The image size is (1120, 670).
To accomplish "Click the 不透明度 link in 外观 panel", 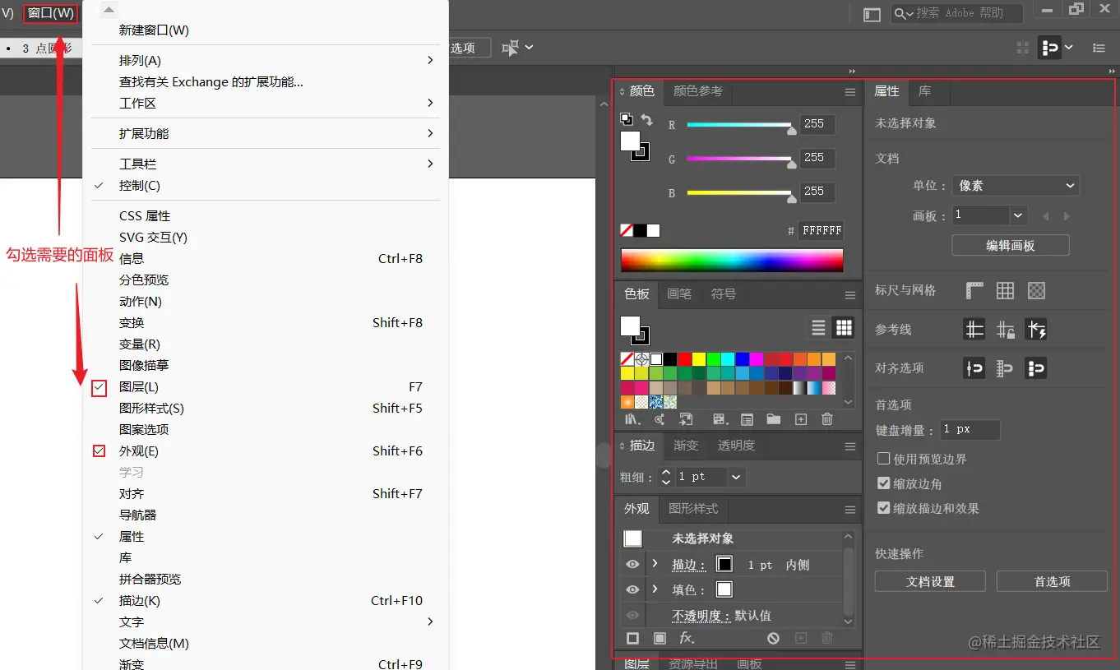I will (x=701, y=616).
